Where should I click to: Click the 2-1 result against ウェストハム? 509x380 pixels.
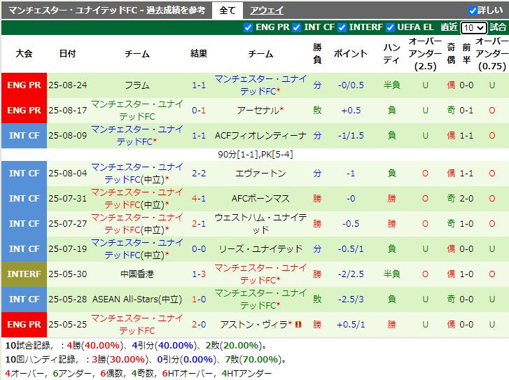click(x=199, y=223)
